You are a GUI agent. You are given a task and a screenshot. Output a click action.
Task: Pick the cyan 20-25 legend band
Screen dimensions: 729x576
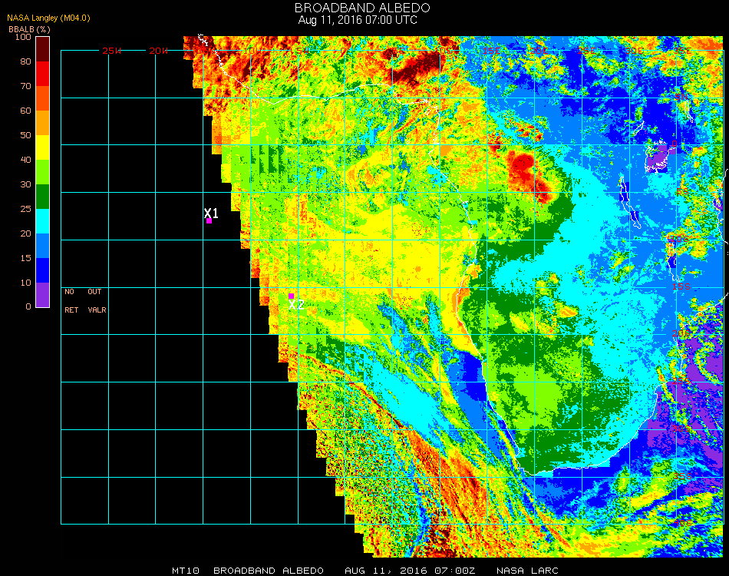(x=42, y=221)
